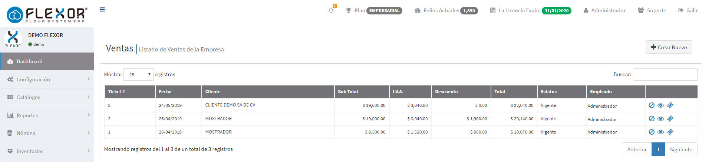Expand the Catálogos sidebar menu

pyautogui.click(x=47, y=97)
